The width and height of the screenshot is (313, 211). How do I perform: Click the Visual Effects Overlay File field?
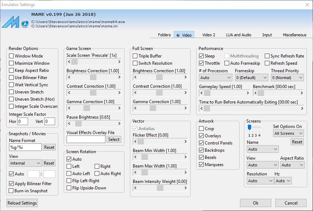pos(86,139)
